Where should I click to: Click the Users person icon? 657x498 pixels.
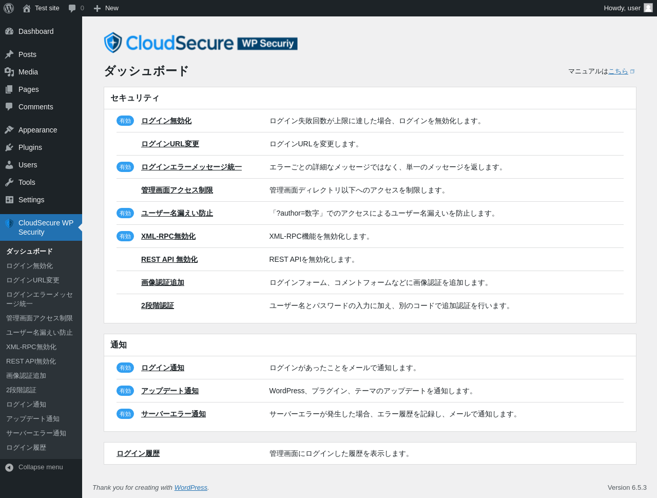tap(9, 165)
